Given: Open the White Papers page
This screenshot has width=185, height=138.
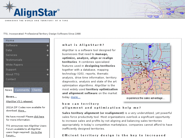Looking at the screenshot, I should 14,65.
